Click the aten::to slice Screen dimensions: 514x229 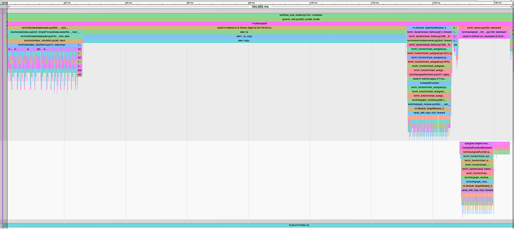[x=244, y=32]
